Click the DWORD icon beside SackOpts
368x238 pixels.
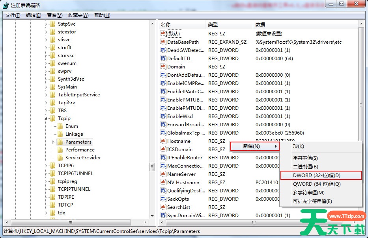click(x=163, y=199)
